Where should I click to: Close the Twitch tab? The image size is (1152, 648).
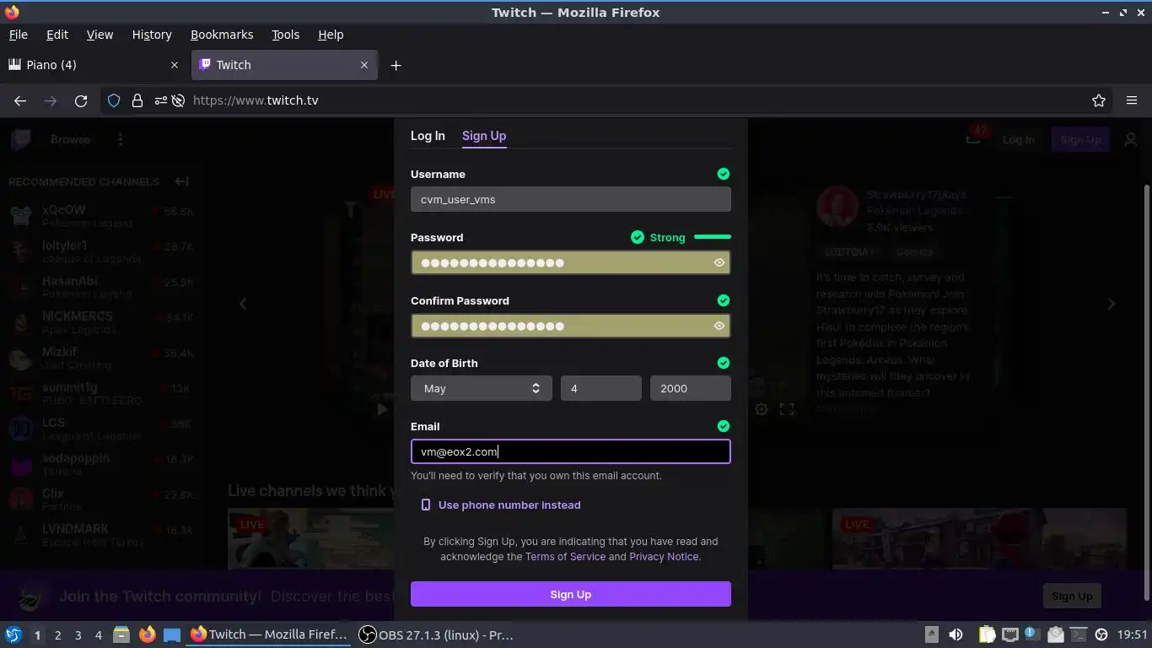tap(364, 65)
